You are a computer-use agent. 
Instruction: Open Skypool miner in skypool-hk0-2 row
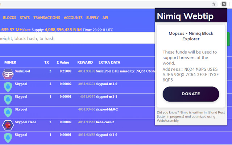pos(21,109)
